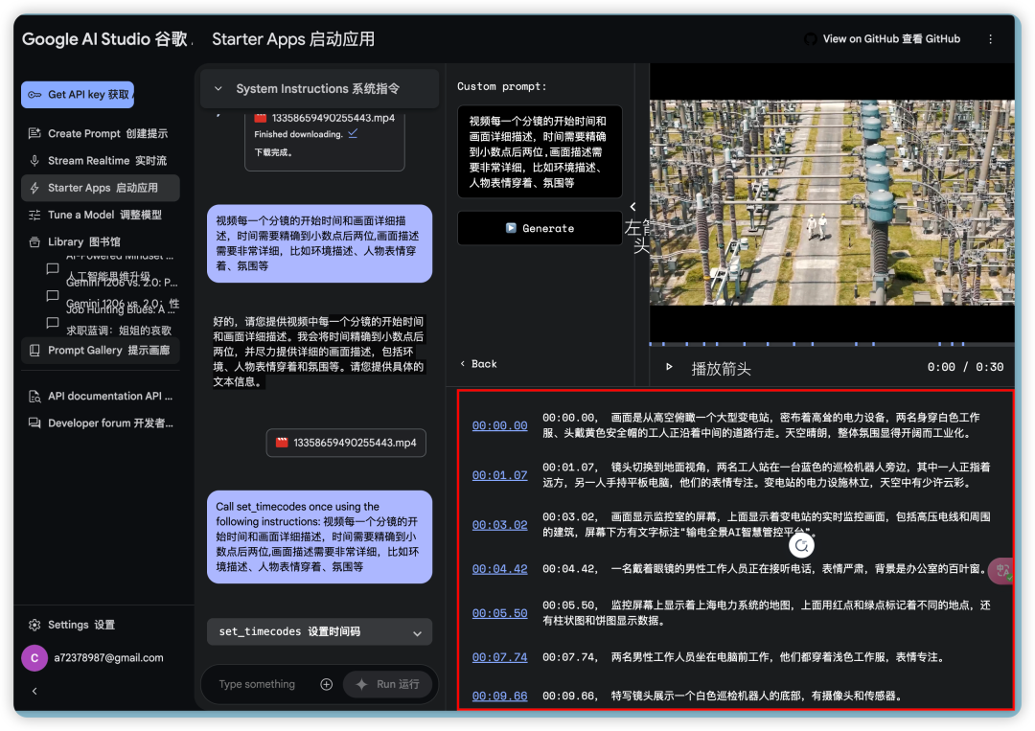The width and height of the screenshot is (1035, 731).
Task: Open Prompt Gallery in sidebar
Action: point(101,350)
